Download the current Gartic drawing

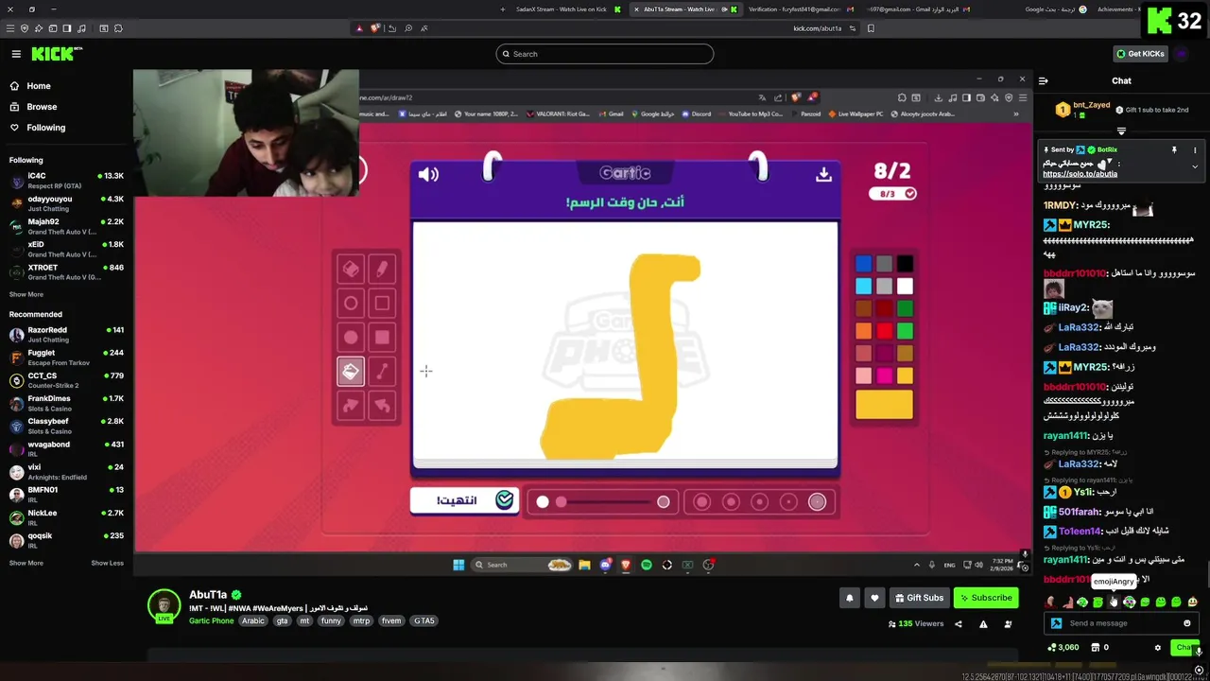(823, 174)
